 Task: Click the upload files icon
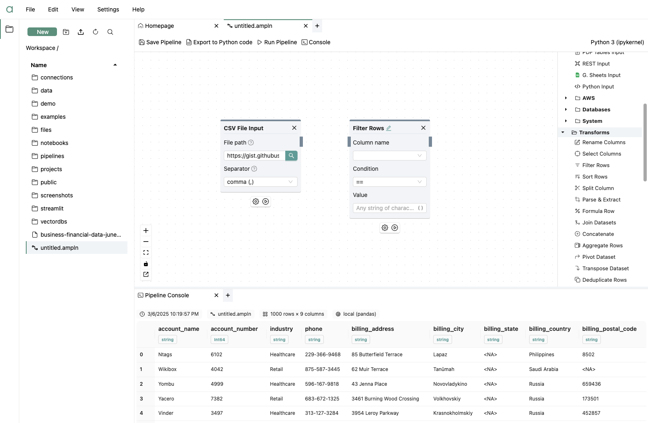(x=81, y=32)
